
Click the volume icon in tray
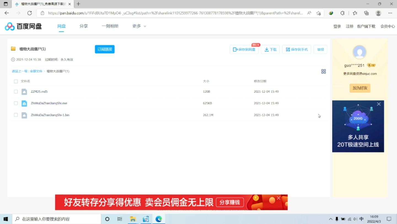355,219
